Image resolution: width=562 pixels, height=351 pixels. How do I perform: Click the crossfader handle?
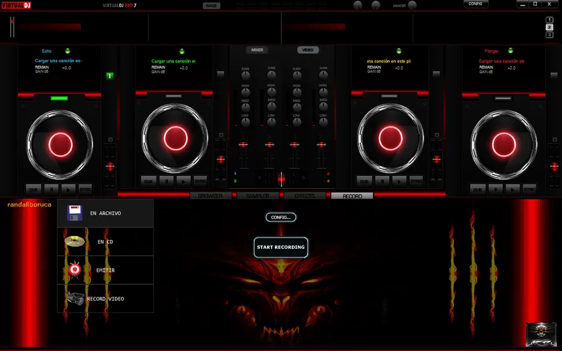pos(282,179)
